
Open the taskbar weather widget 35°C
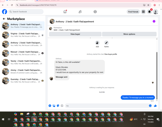pyautogui.click(x=134, y=119)
